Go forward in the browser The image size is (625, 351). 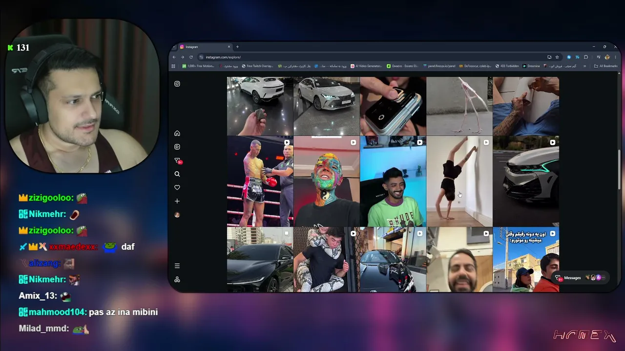tap(183, 57)
